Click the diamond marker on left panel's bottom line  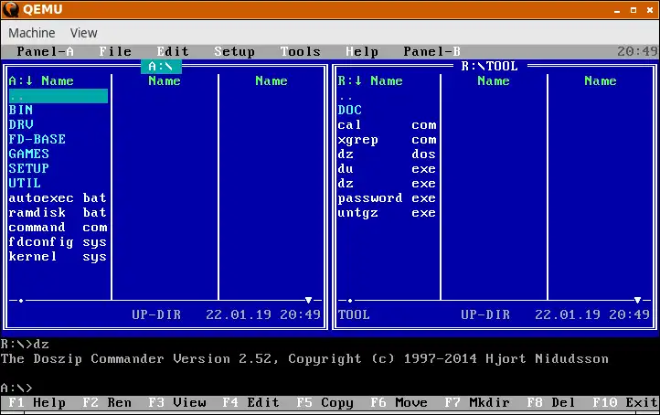click(21, 301)
